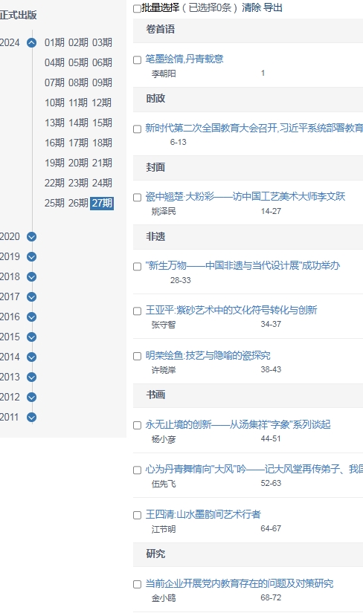Click the 导出 export link

(273, 7)
